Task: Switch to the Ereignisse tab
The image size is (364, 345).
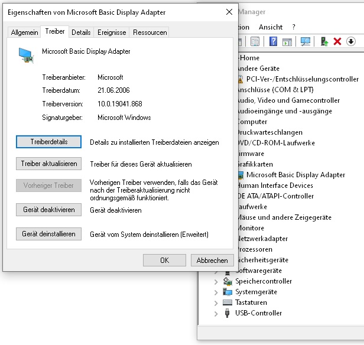Action: (x=112, y=32)
